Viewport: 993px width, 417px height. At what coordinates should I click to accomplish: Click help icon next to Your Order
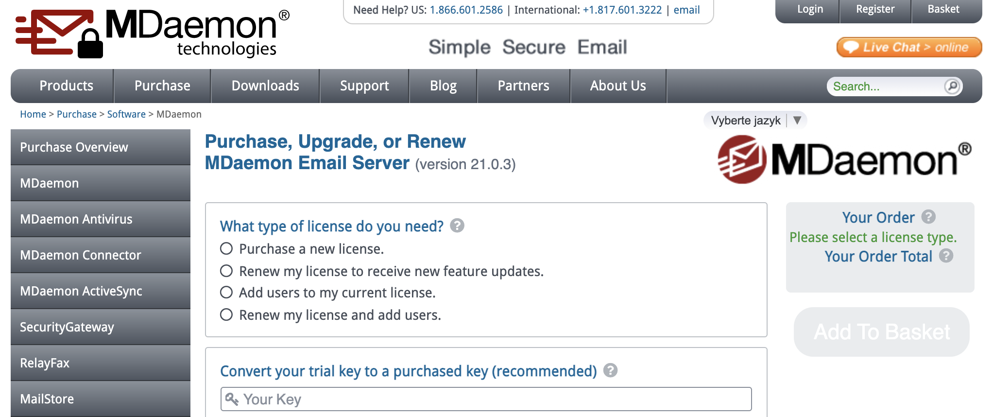coord(928,217)
